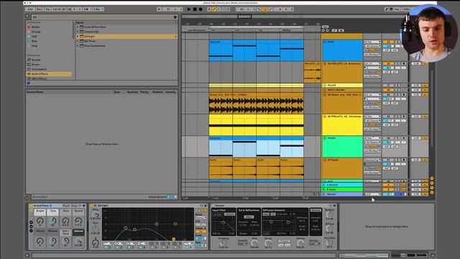Viewport: 460px width, 259px height.
Task: Click the Grand Piano Volume macro knob
Action: coord(78,242)
